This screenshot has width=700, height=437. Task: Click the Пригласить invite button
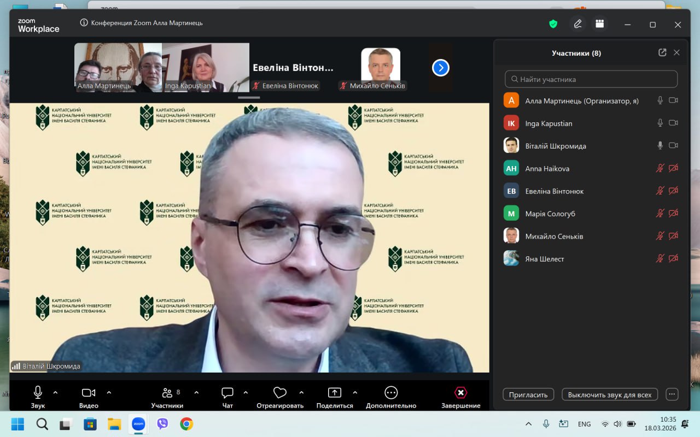coord(528,394)
